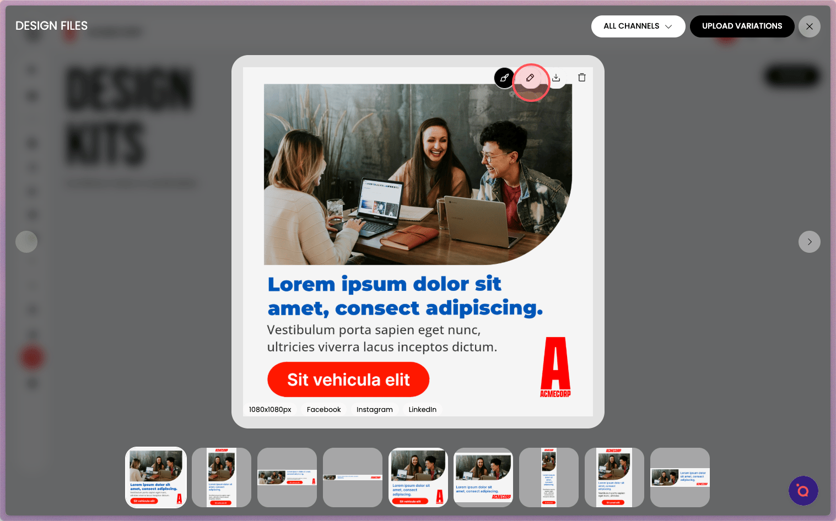Viewport: 836px width, 521px height.
Task: Click the Facebook channel tag
Action: point(324,409)
